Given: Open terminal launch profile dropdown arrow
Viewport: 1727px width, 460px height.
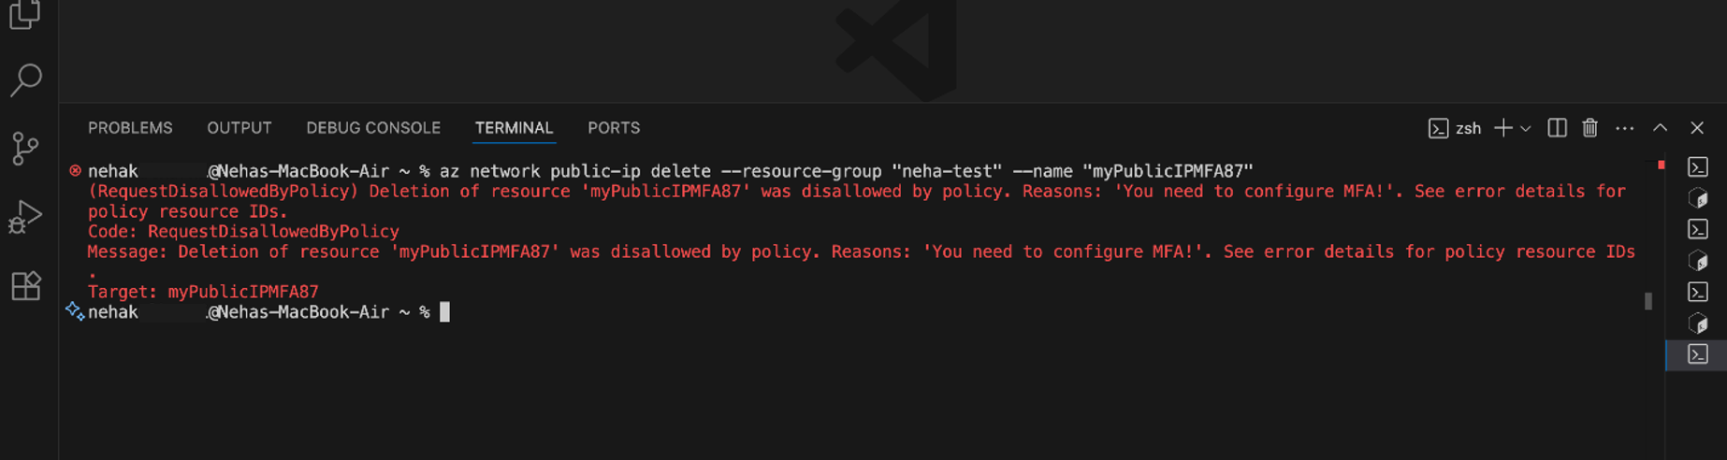Looking at the screenshot, I should click(1525, 128).
